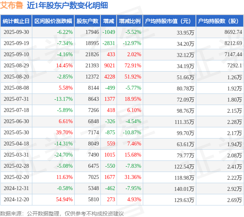Select date cell 2025-04-18
This screenshot has height=217, width=244.
(16, 144)
